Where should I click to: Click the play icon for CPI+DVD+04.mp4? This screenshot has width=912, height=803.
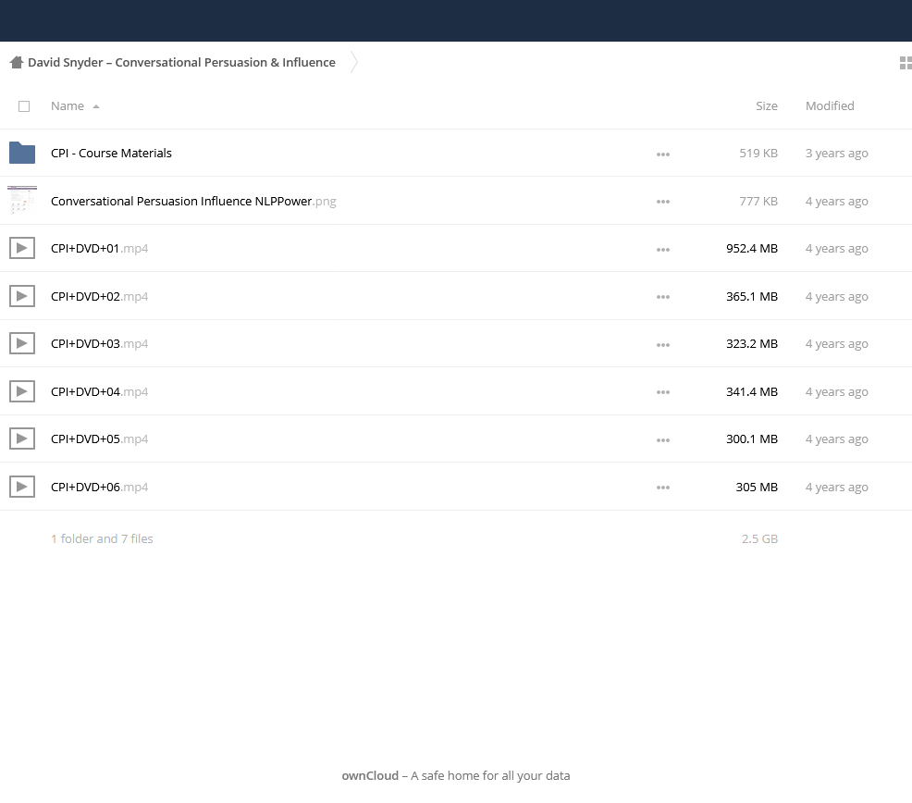pos(22,391)
